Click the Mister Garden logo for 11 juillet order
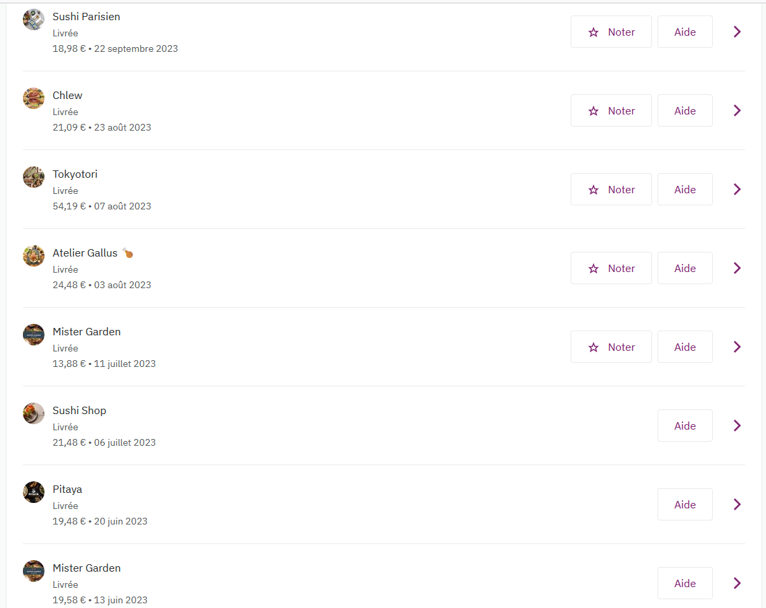 click(34, 335)
